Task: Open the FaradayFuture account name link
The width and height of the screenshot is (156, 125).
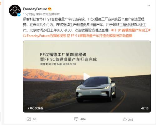Action: point(35,9)
